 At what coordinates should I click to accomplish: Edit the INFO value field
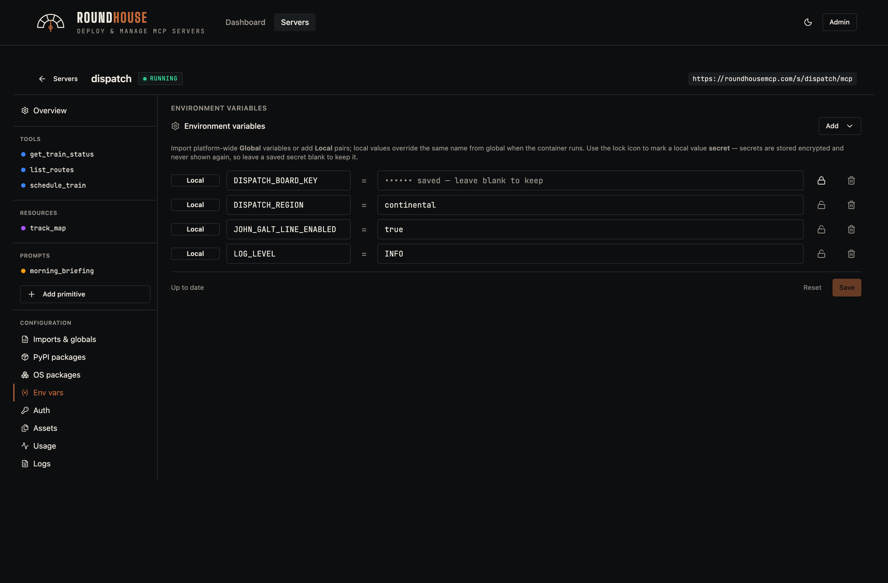point(590,254)
